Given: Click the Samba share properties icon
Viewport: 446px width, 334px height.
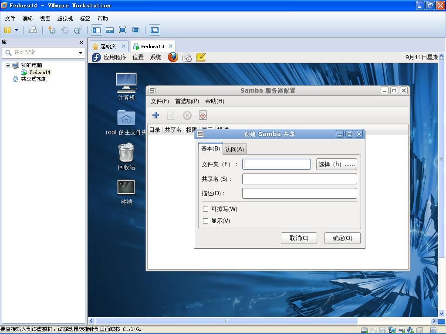Looking at the screenshot, I should 171,115.
